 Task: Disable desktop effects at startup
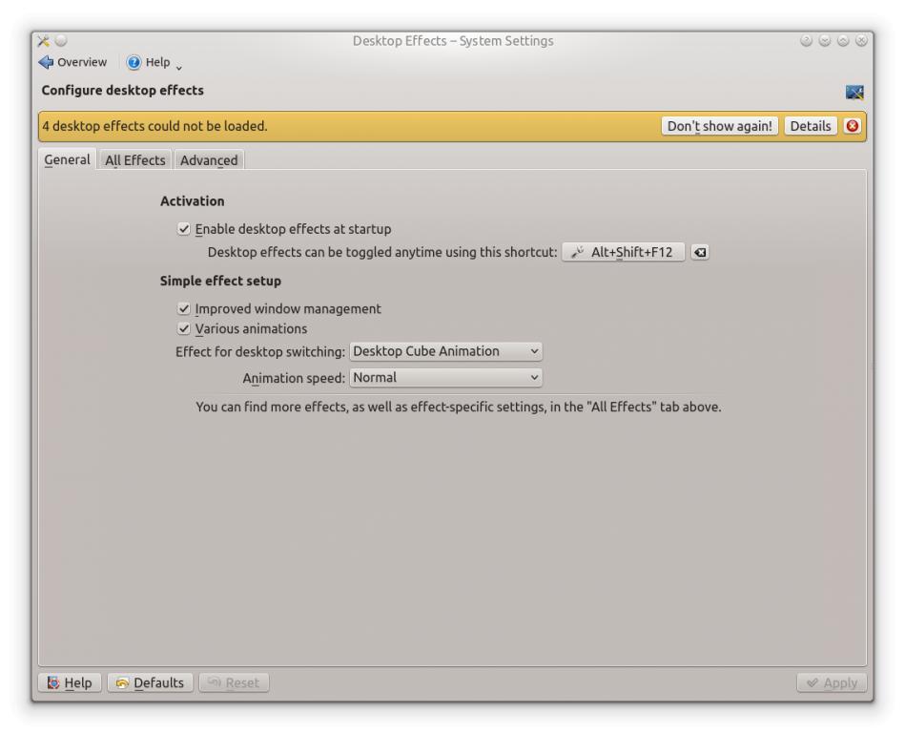(x=184, y=229)
